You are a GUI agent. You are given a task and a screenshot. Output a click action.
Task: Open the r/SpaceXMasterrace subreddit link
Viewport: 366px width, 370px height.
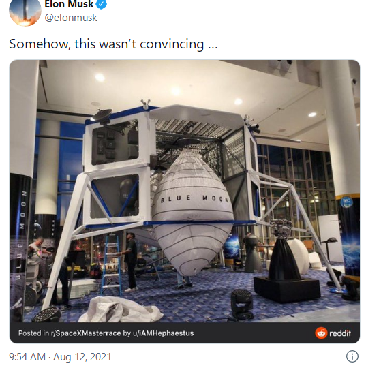coord(86,333)
